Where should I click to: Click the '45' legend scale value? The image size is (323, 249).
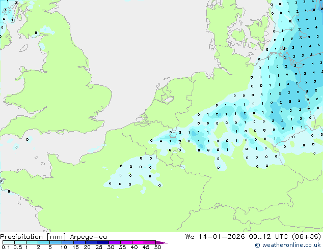click(x=146, y=247)
